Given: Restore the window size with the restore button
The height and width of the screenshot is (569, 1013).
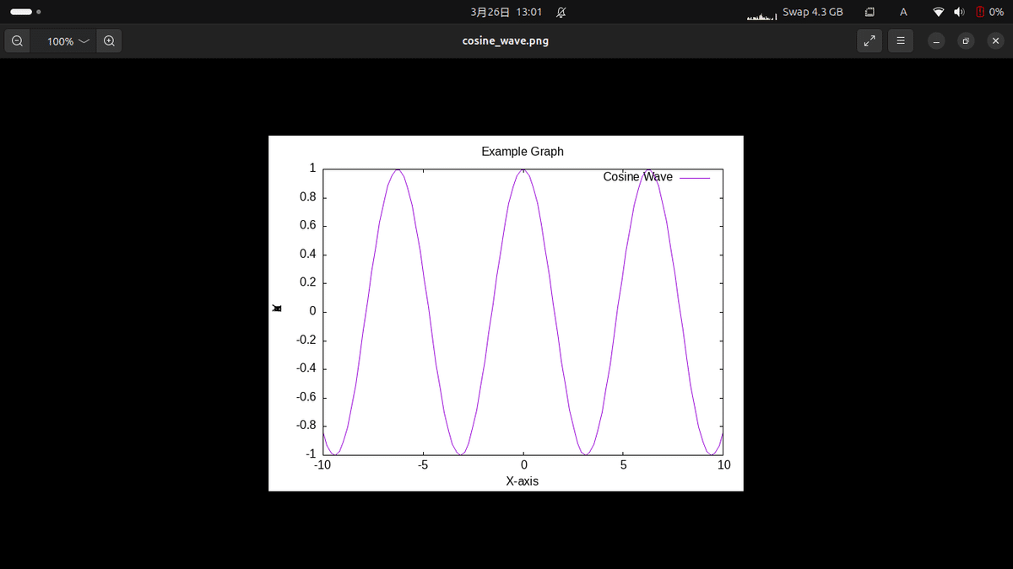Looking at the screenshot, I should (966, 40).
